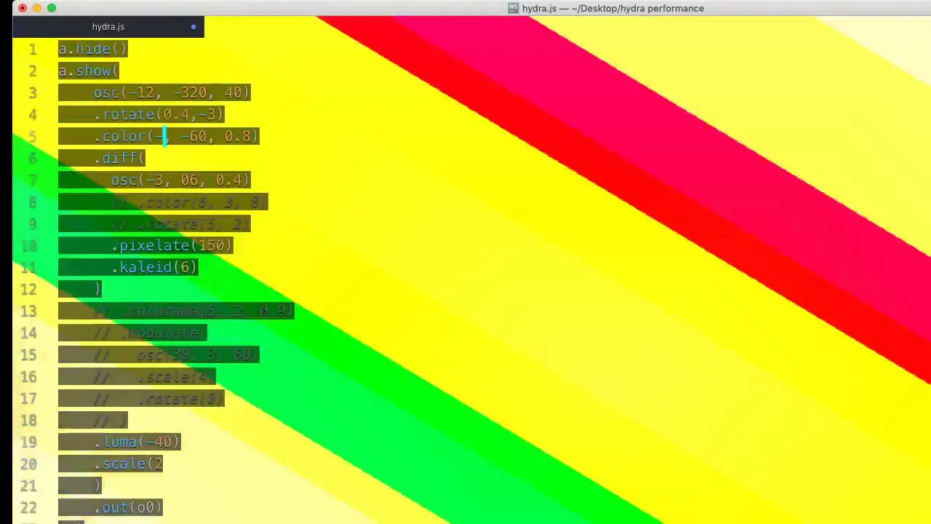The width and height of the screenshot is (931, 524).
Task: Click the .rotate(0.4,-3) code line
Action: click(158, 114)
